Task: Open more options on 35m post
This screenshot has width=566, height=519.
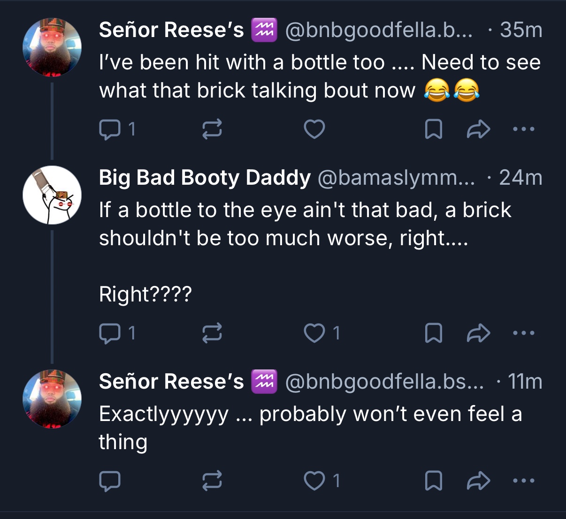Action: (x=524, y=129)
